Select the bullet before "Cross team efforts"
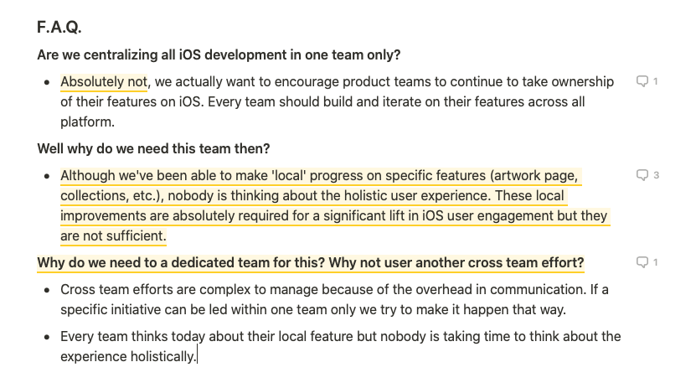Screen dimensions: 696x388 click(47, 290)
